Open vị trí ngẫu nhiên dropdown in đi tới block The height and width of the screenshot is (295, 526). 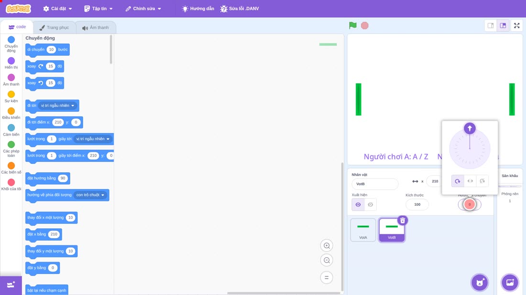(58, 105)
